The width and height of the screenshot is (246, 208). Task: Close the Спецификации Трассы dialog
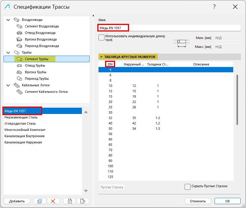point(235,7)
